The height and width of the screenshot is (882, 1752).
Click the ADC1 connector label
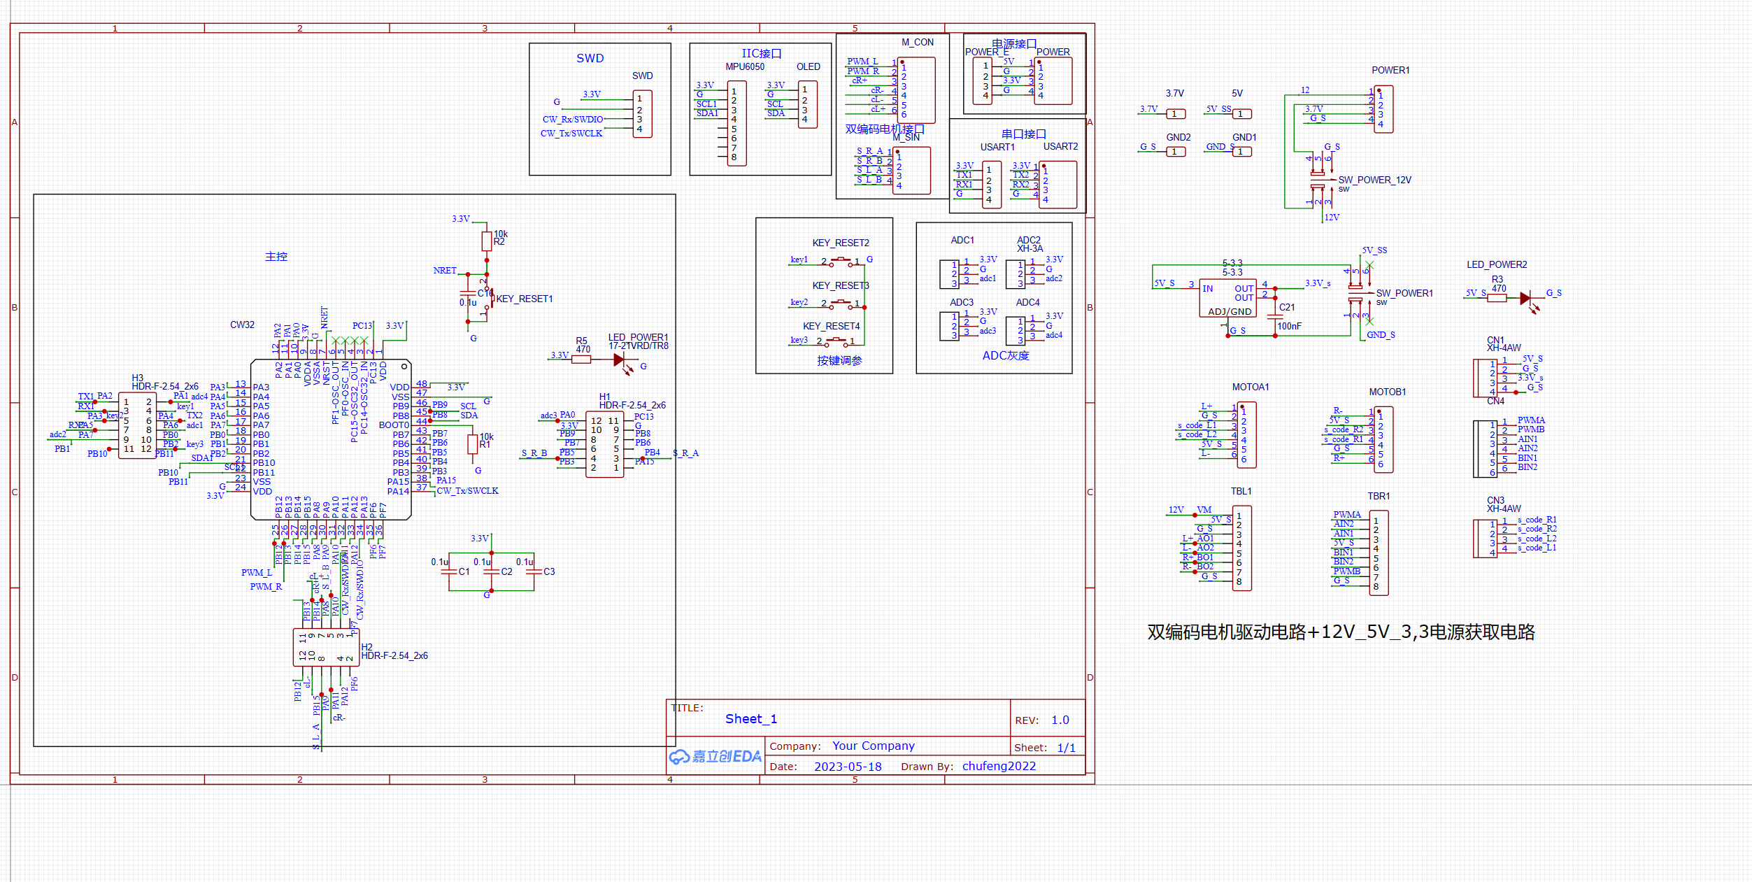[962, 240]
